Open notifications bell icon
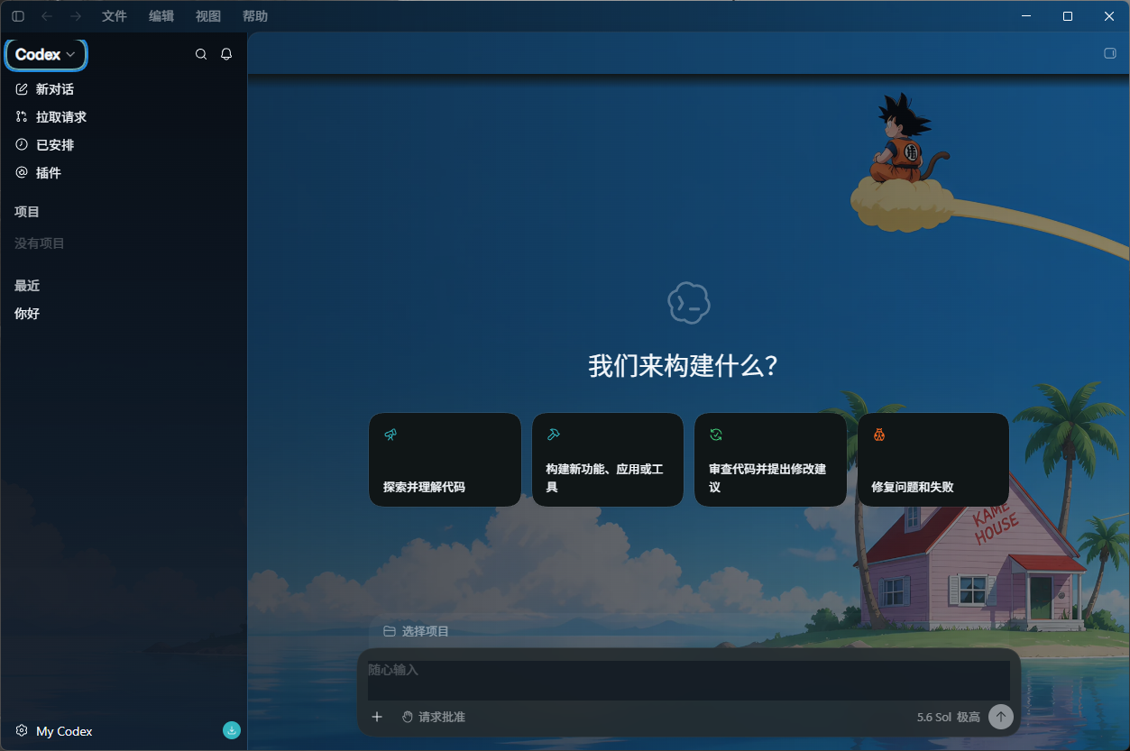1130x751 pixels. pos(226,54)
